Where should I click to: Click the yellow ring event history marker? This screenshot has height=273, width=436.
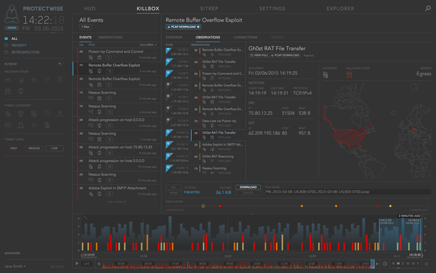tap(203, 206)
